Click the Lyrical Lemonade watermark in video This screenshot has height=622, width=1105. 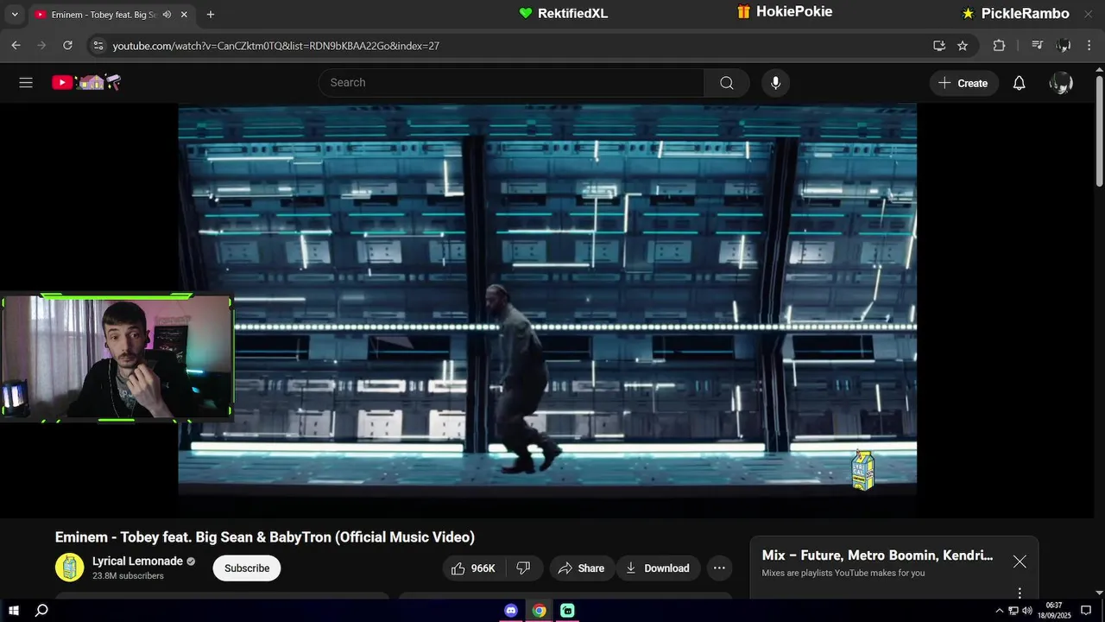(862, 470)
